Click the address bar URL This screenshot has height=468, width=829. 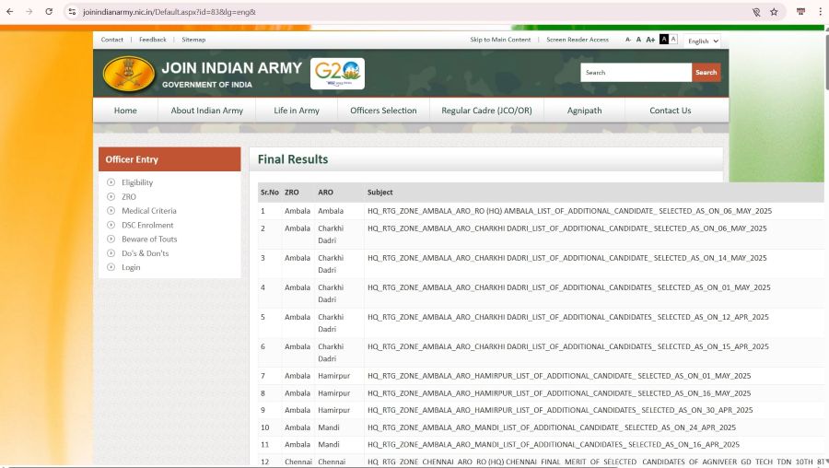tap(169, 12)
